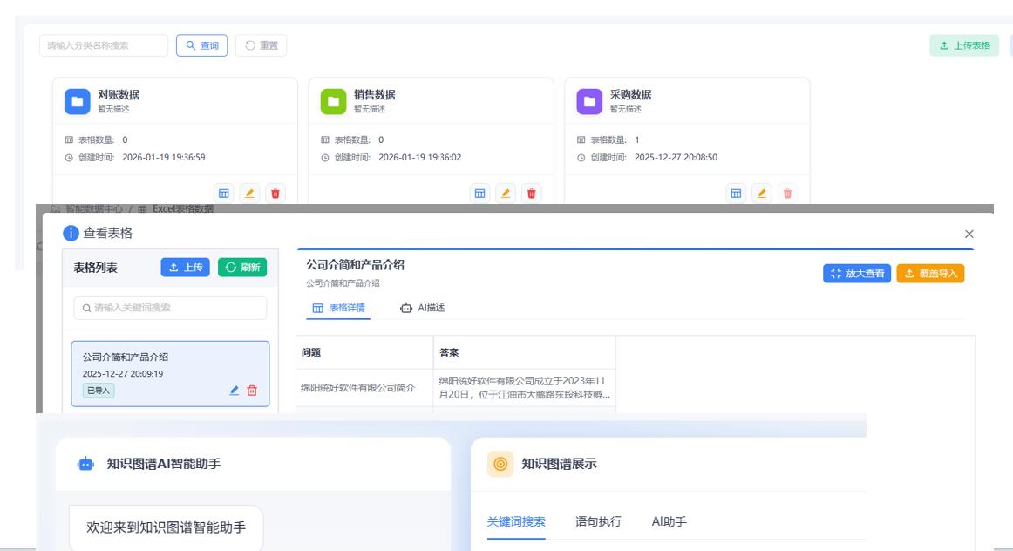This screenshot has width=1013, height=551.
Task: Delete the 对账数据 category card
Action: point(275,194)
